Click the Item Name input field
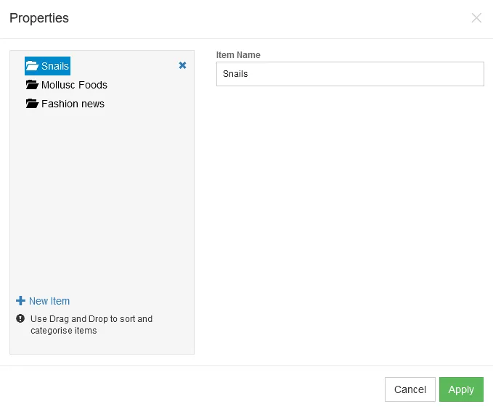Viewport: 493px width, 409px height. tap(350, 74)
